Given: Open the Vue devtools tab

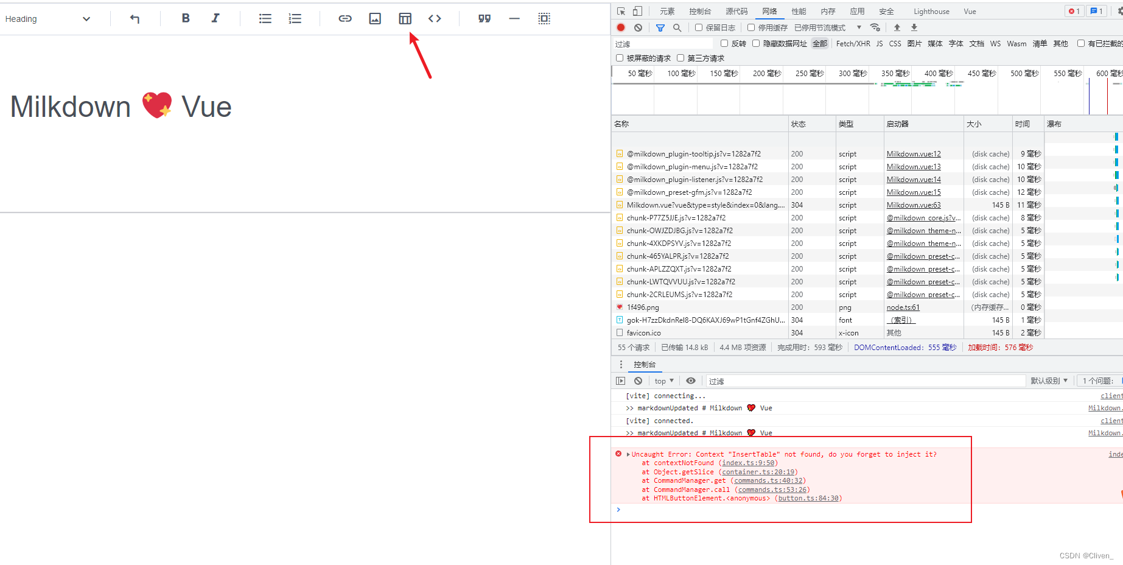Looking at the screenshot, I should tap(970, 12).
